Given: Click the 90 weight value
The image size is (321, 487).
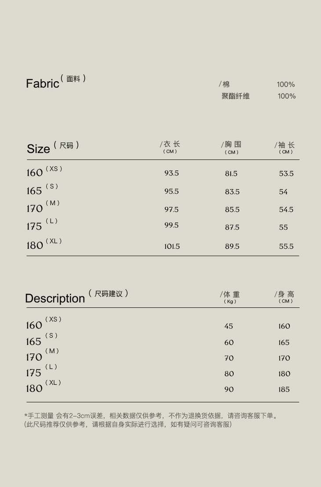Looking at the screenshot, I should tap(229, 390).
